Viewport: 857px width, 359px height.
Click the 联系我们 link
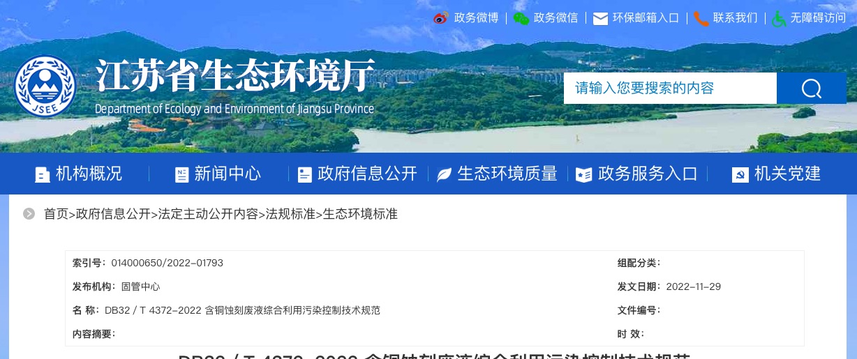[x=735, y=18]
